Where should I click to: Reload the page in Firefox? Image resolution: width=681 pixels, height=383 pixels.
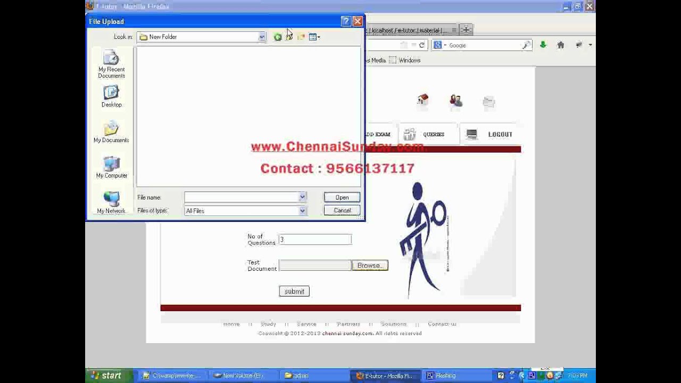point(422,45)
